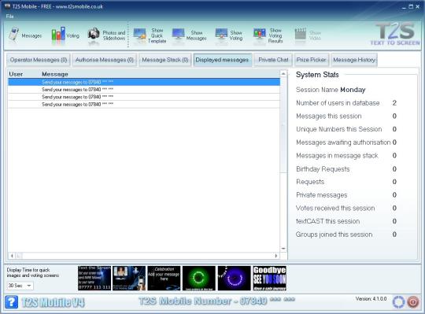Select the Displayed messages tab
The height and width of the screenshot is (314, 425).
(222, 60)
